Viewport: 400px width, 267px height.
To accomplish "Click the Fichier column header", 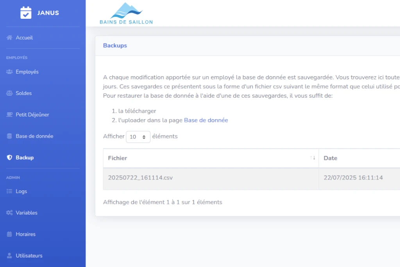I will click(x=211, y=158).
